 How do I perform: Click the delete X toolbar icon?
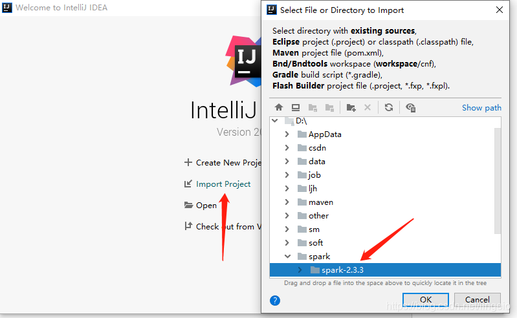coord(368,107)
